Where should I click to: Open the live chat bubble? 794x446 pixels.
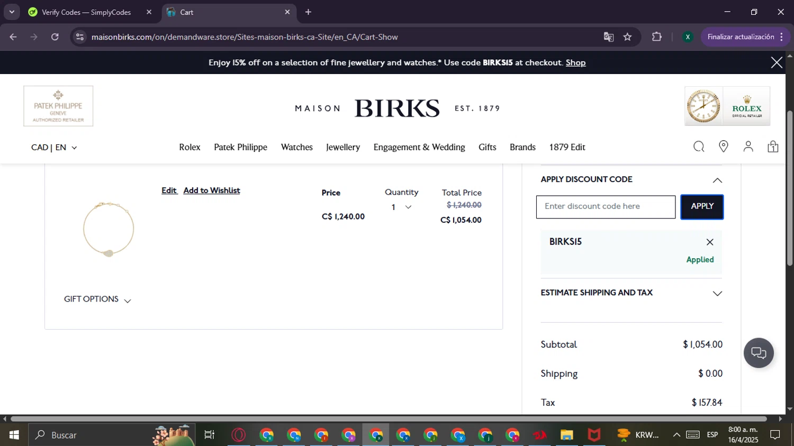(759, 353)
